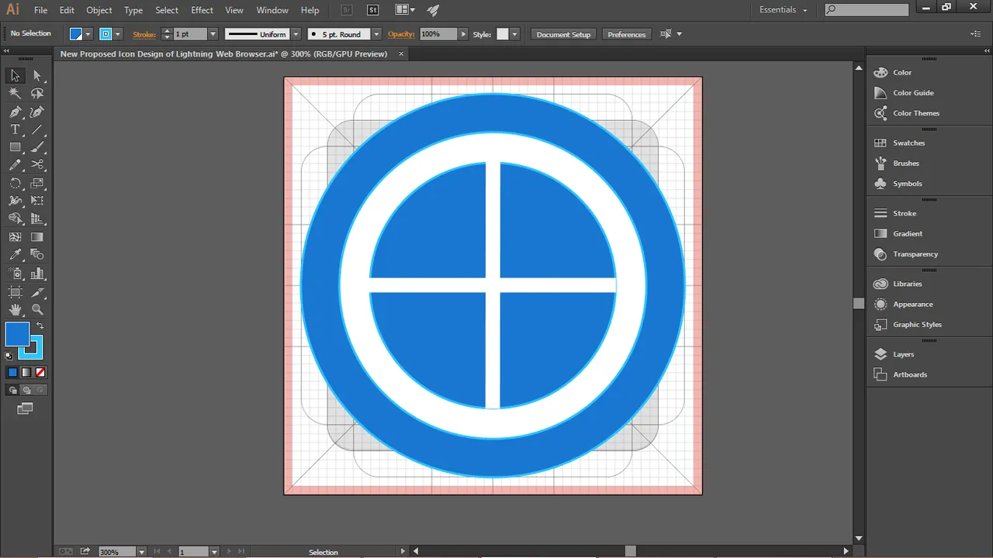Select the Pencil tool

15,165
